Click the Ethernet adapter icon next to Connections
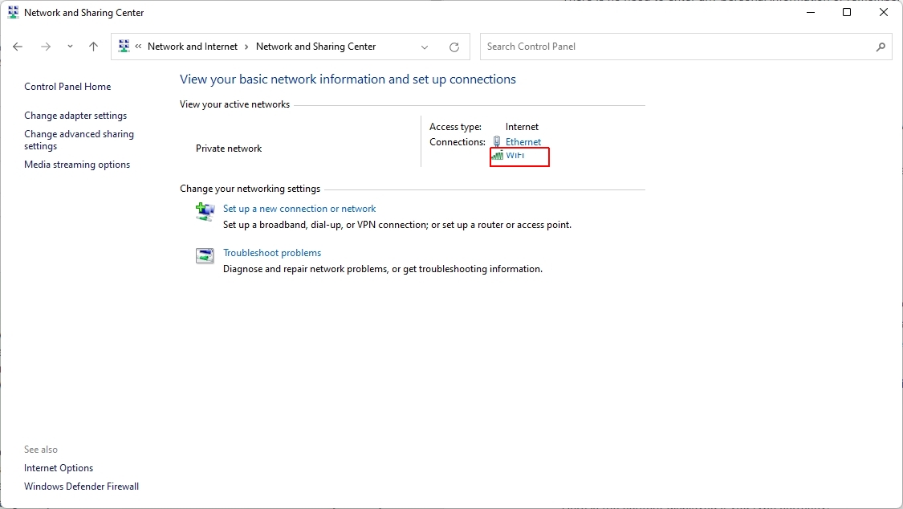The height and width of the screenshot is (509, 903). coord(496,141)
